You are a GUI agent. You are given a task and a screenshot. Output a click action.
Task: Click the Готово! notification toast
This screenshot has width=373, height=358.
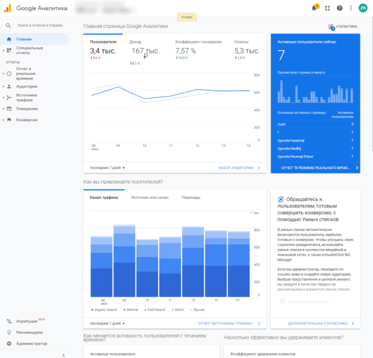point(187,17)
